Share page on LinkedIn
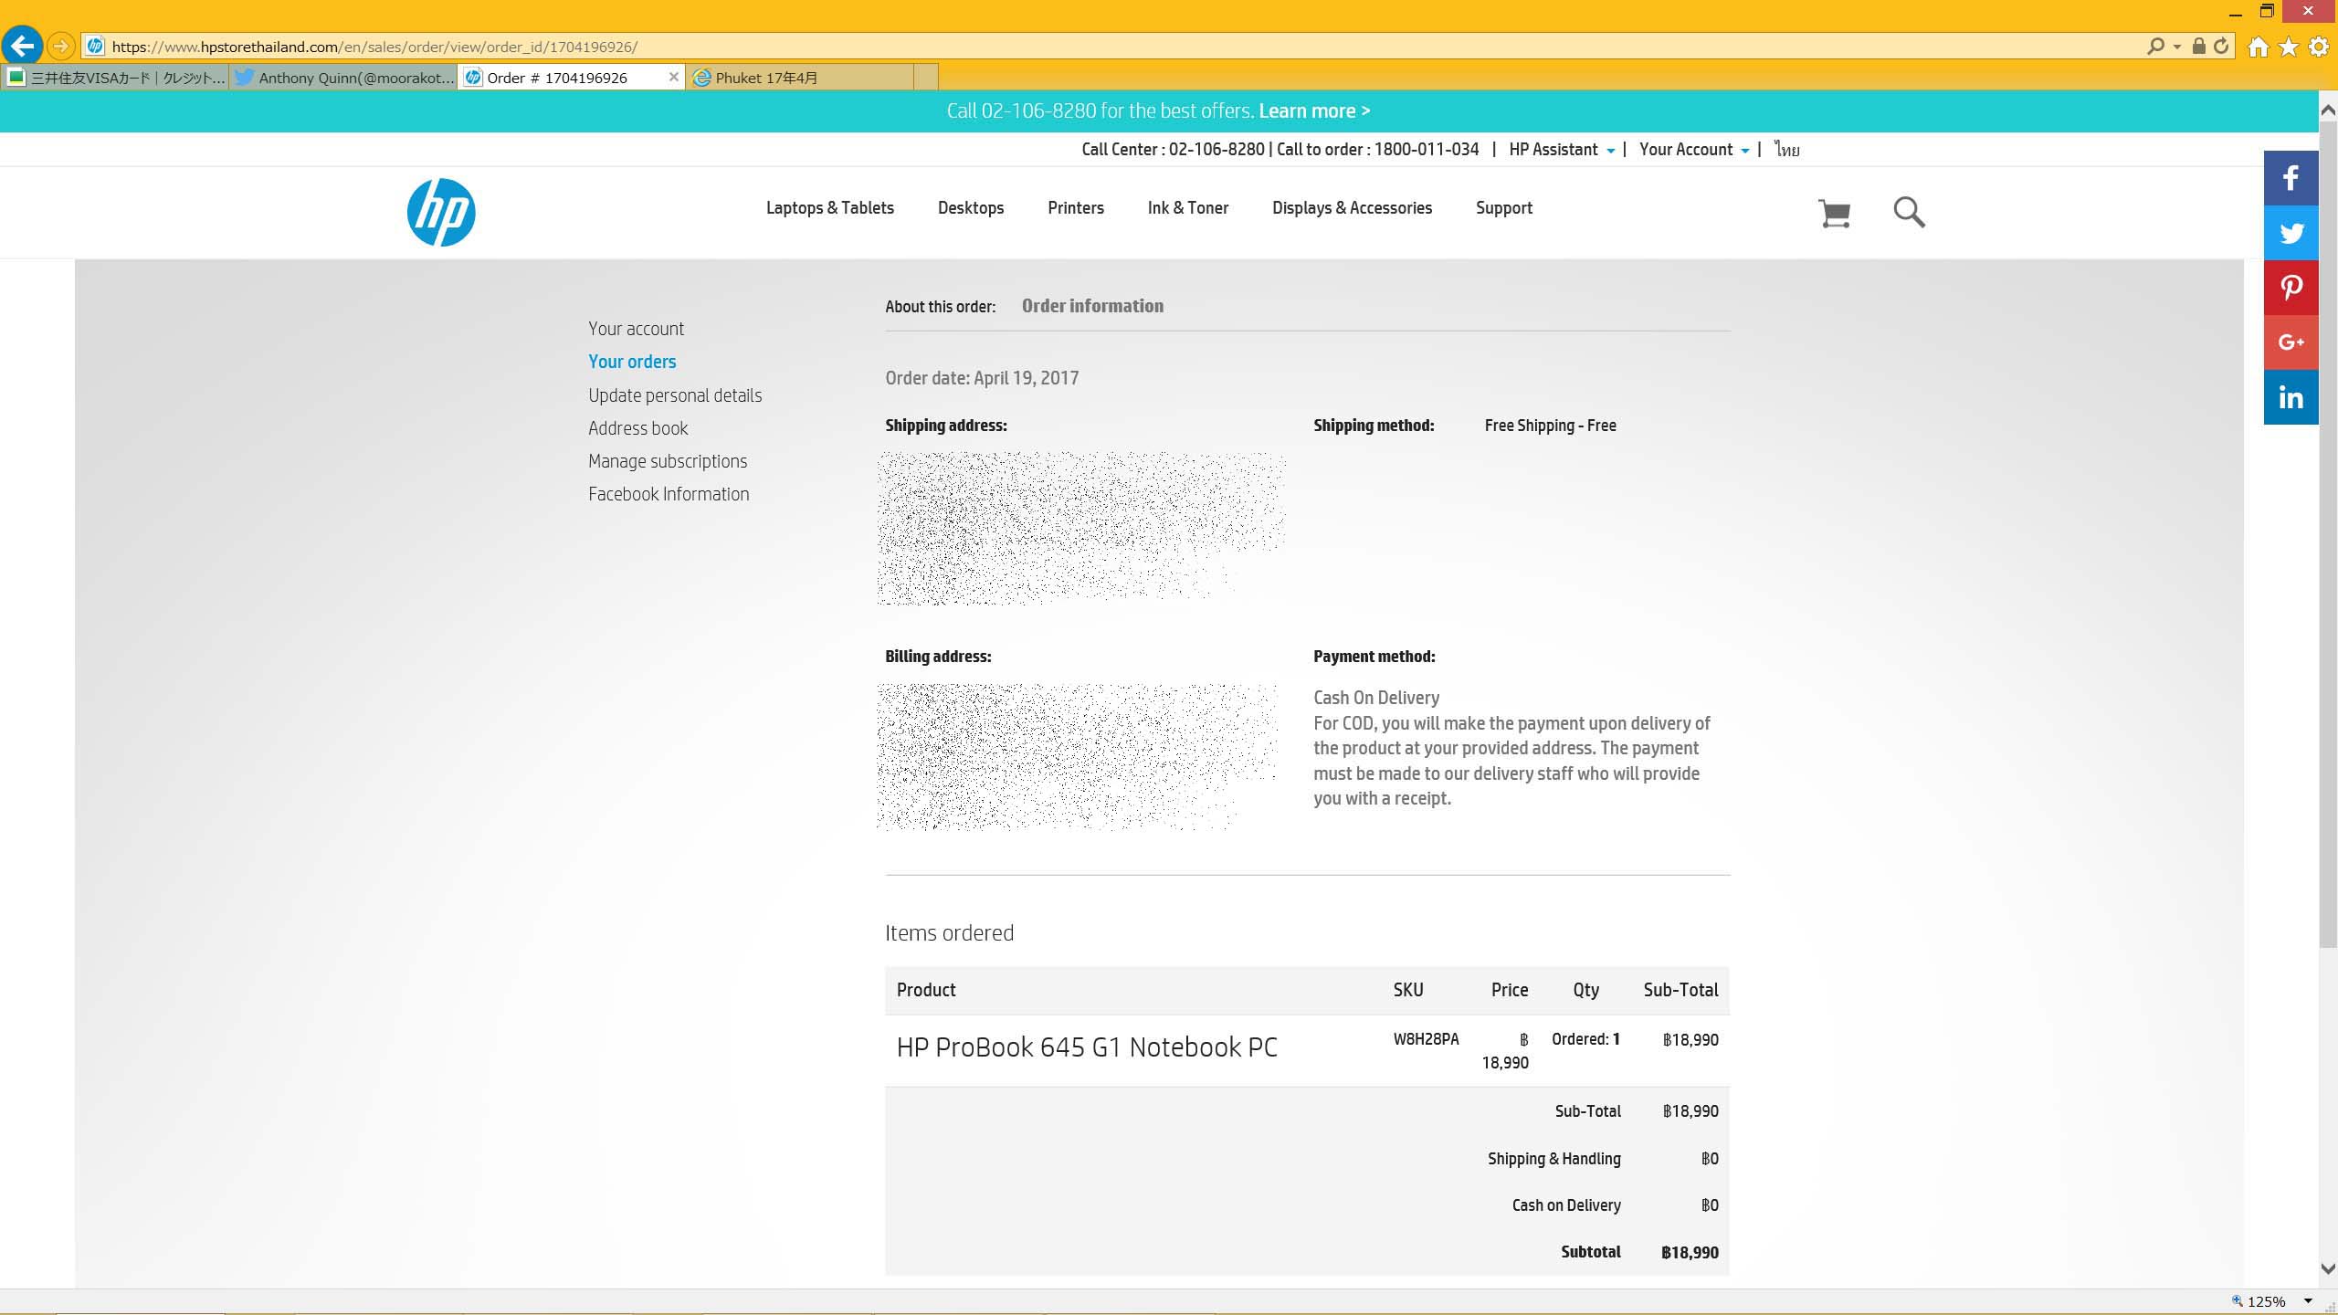The height and width of the screenshot is (1315, 2338). [x=2291, y=397]
